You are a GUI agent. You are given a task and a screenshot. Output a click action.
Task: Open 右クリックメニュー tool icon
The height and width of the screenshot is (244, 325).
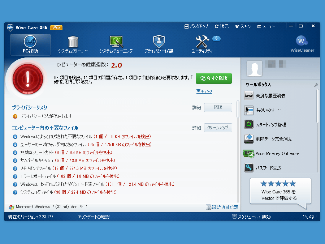coord(248,110)
